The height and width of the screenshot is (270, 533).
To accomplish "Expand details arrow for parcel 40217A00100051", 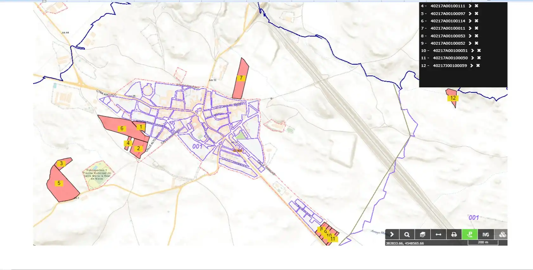I will tap(473, 51).
